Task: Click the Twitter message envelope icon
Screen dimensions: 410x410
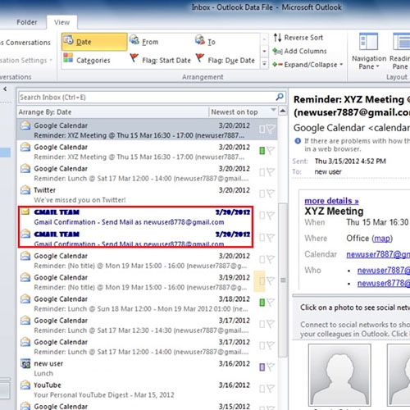Action: [x=25, y=189]
